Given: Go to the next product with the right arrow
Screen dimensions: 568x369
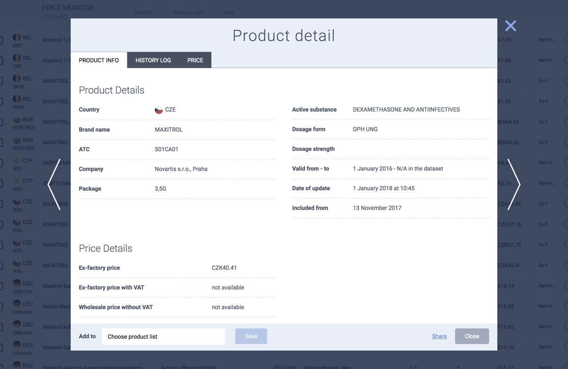Looking at the screenshot, I should 514,184.
